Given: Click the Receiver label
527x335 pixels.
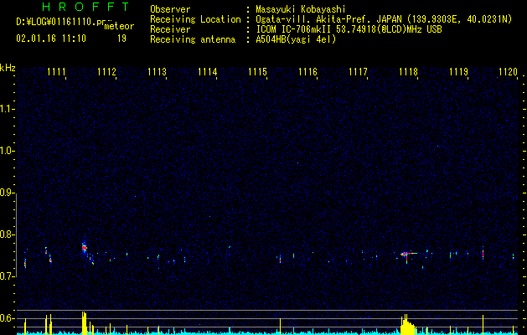Looking at the screenshot, I should [x=170, y=29].
